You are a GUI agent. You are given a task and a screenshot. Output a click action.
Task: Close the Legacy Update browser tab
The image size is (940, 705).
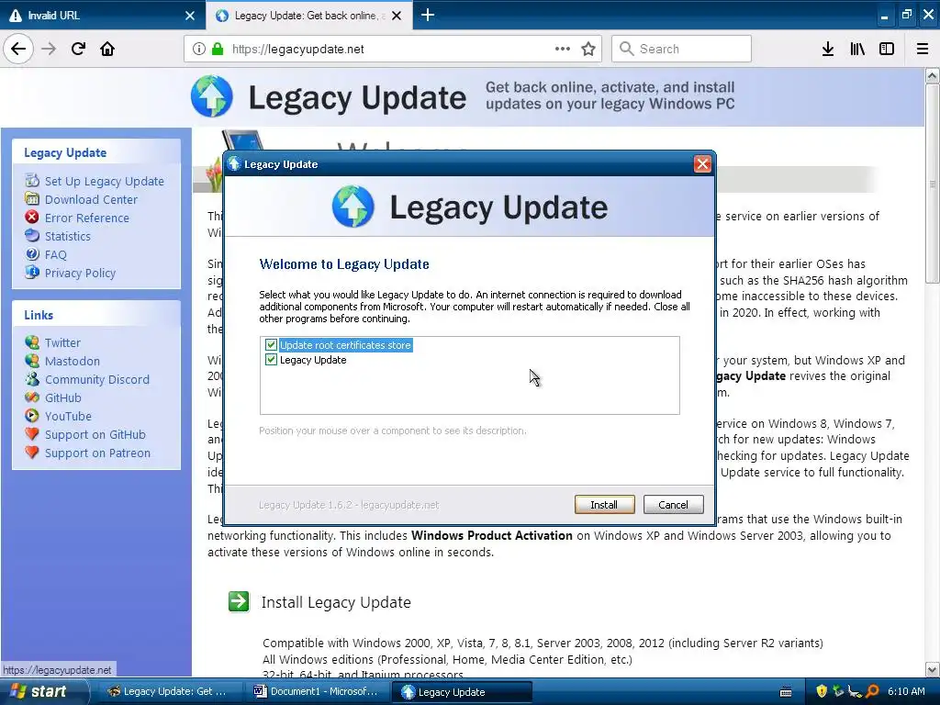click(397, 16)
